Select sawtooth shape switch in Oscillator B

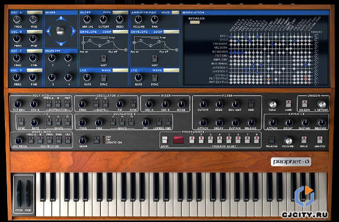112,122
